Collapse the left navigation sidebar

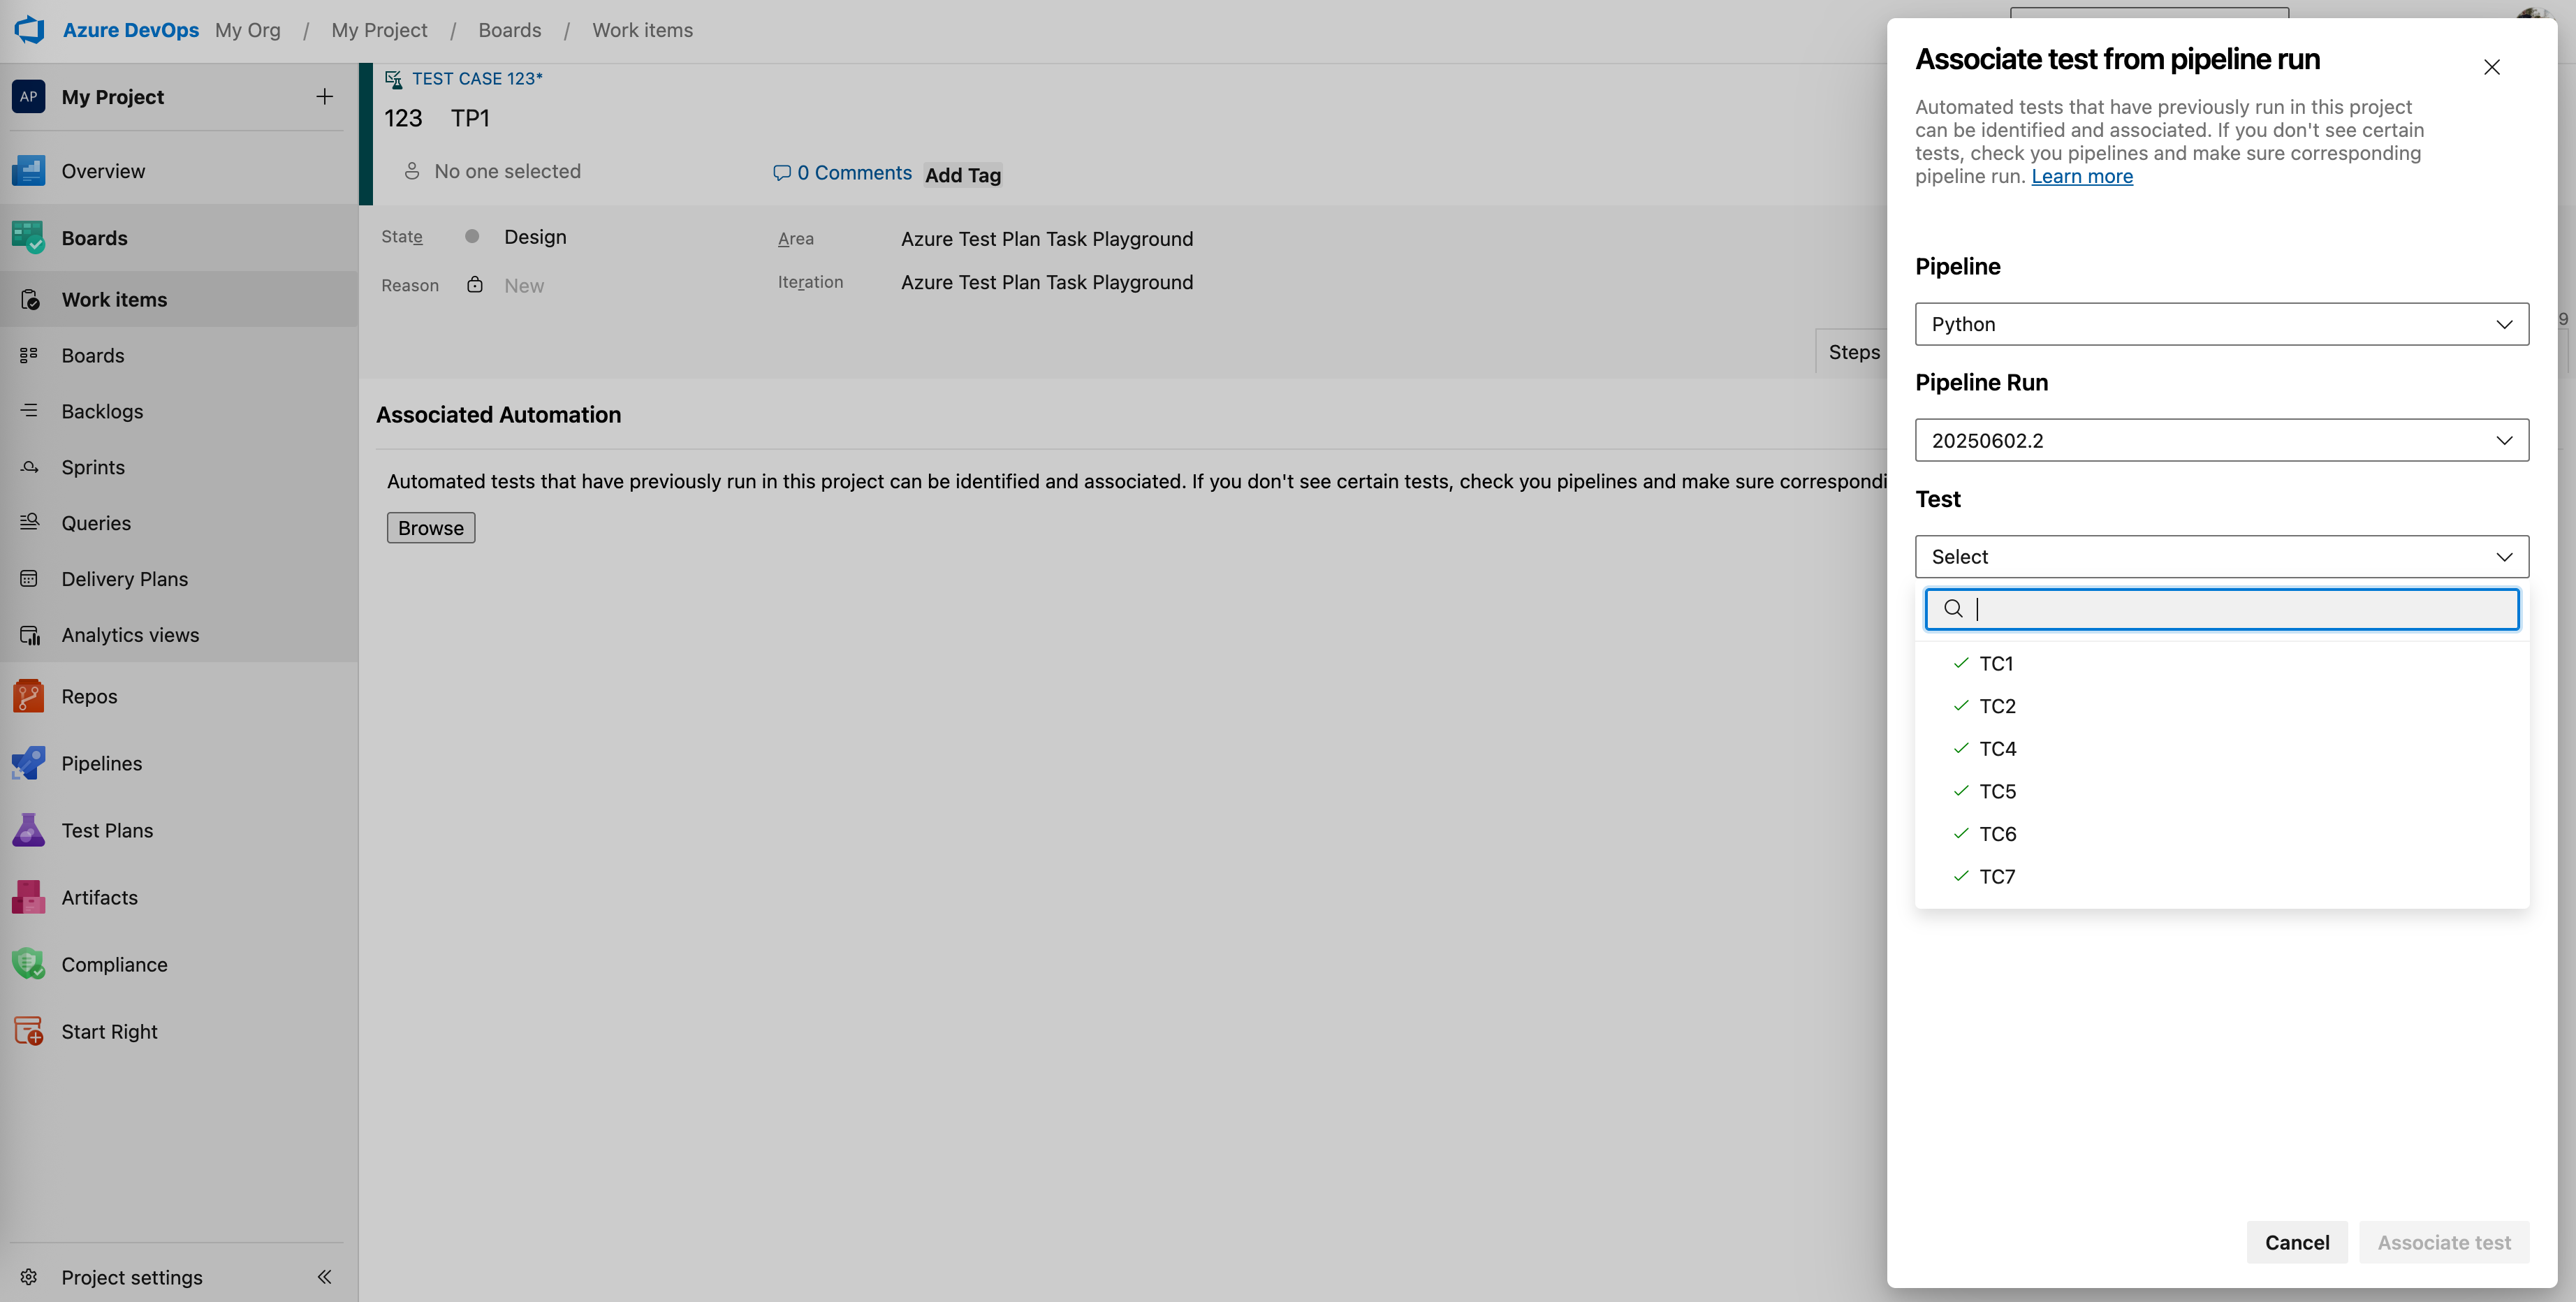point(324,1276)
